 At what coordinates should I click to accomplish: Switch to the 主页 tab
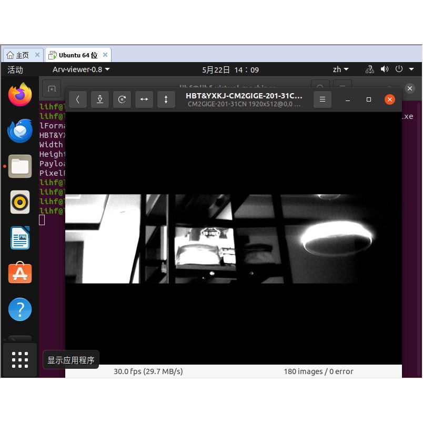point(23,55)
